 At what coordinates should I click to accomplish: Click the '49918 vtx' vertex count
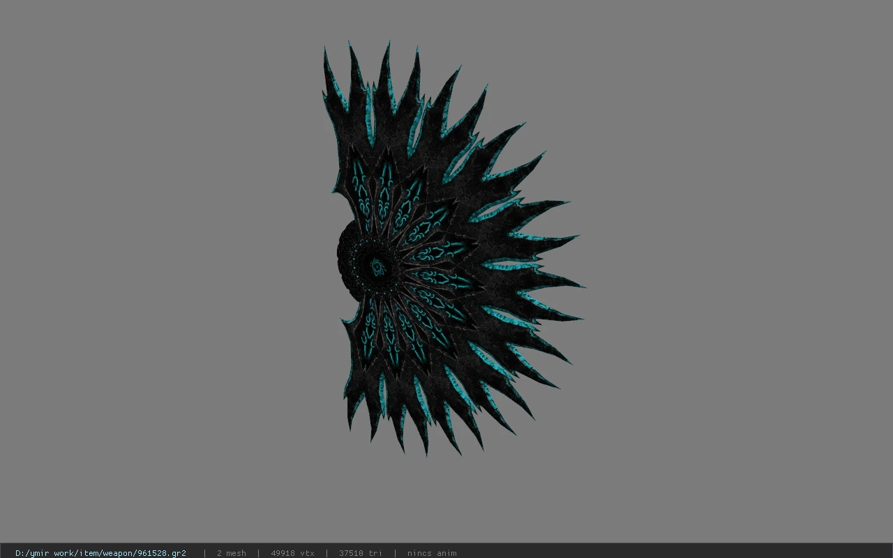pyautogui.click(x=292, y=553)
